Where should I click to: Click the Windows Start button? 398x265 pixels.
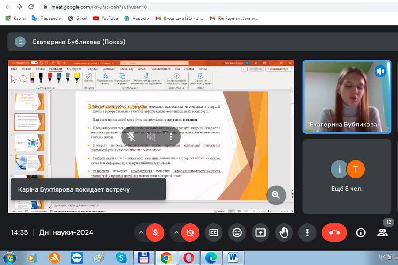pyautogui.click(x=9, y=257)
